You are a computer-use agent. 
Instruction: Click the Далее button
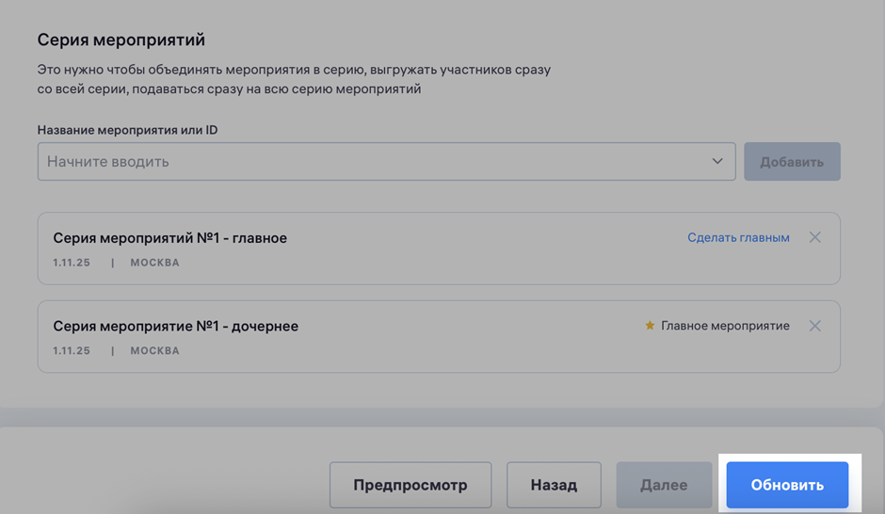coord(664,485)
